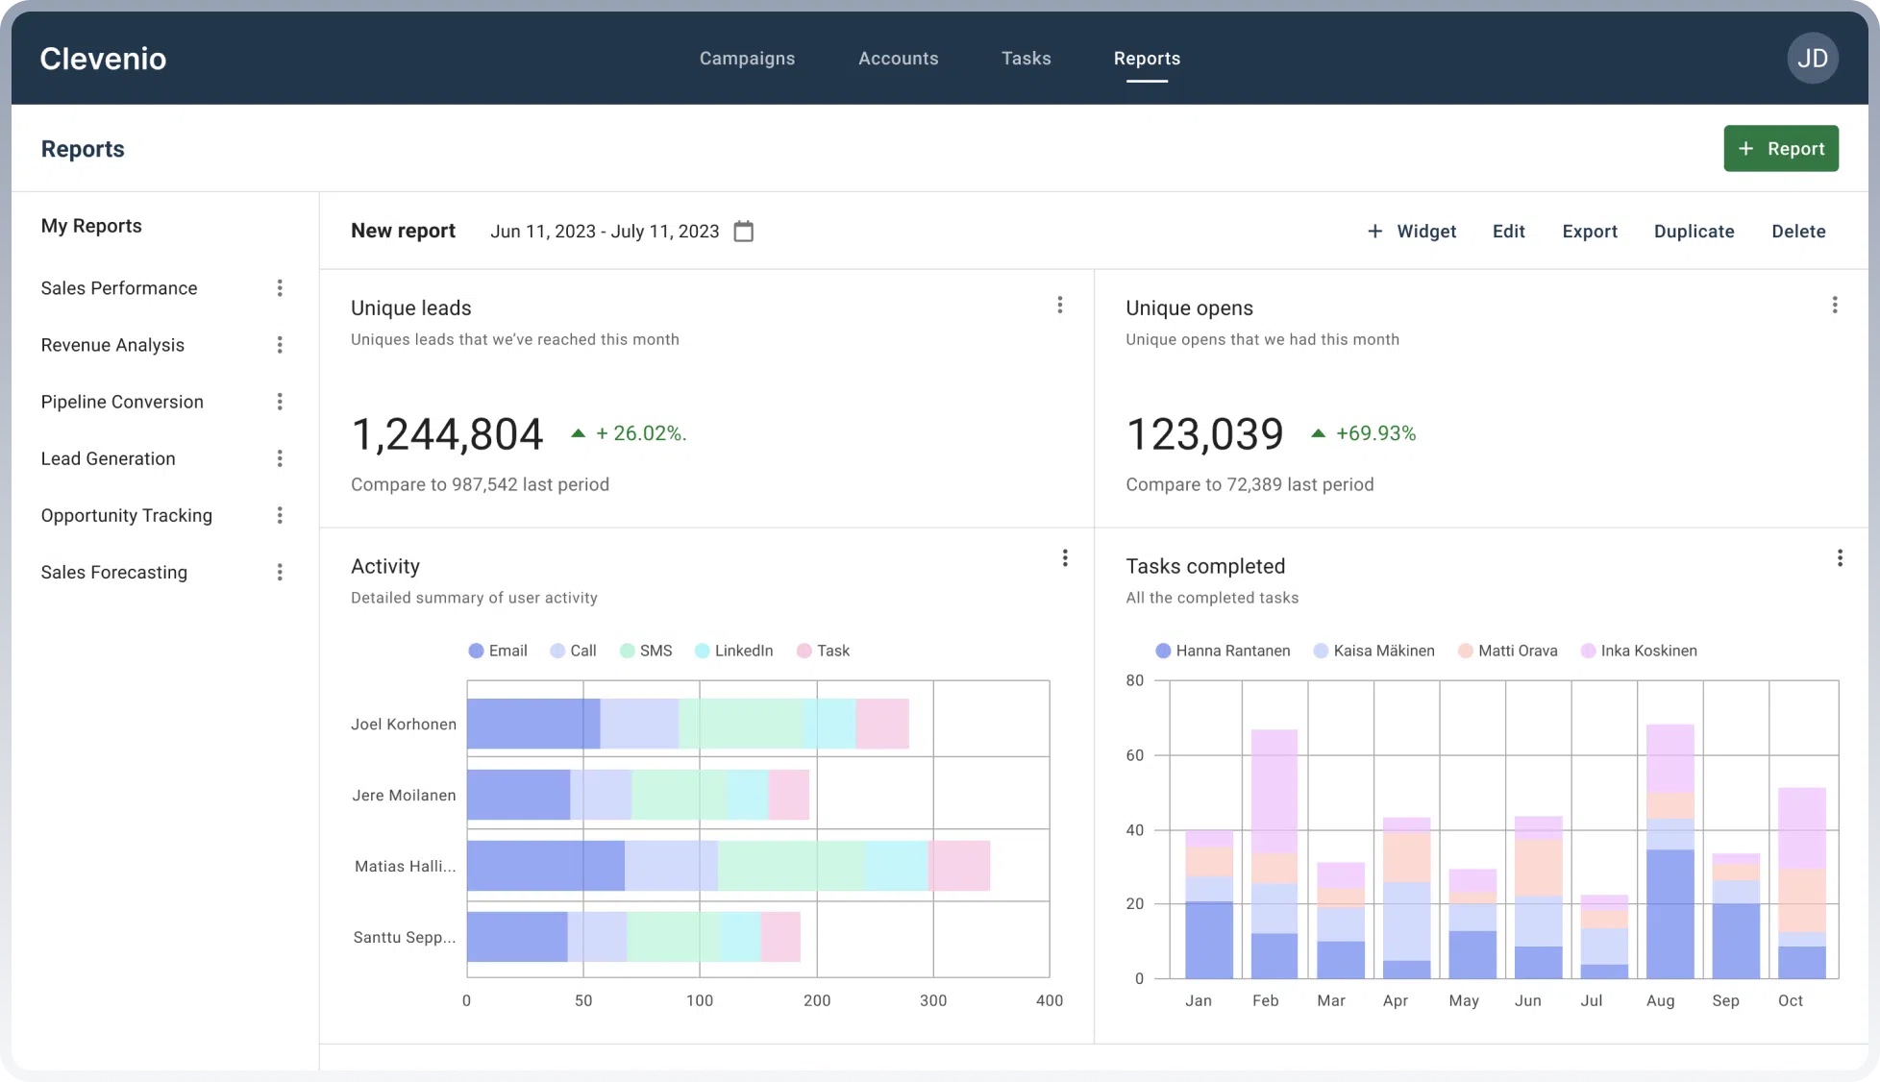Click the + Report button
The height and width of the screenshot is (1082, 1880).
1781,148
